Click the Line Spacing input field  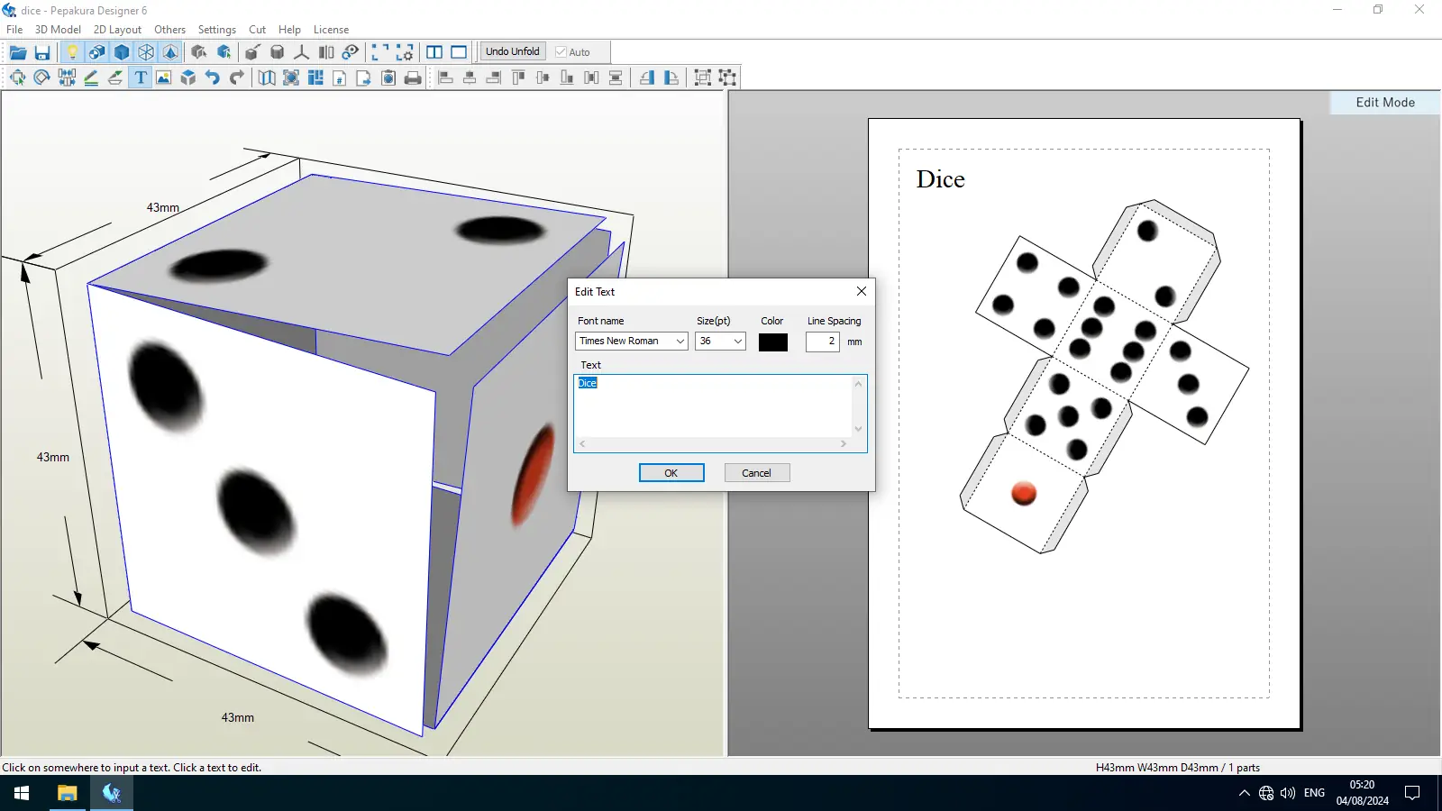(x=823, y=342)
